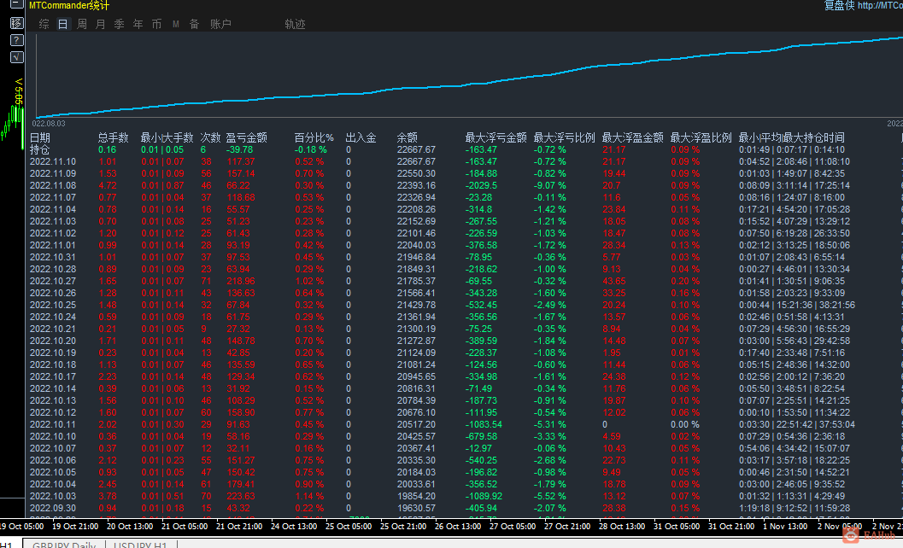Open the 备 notes tab
This screenshot has height=548, width=903.
click(194, 24)
